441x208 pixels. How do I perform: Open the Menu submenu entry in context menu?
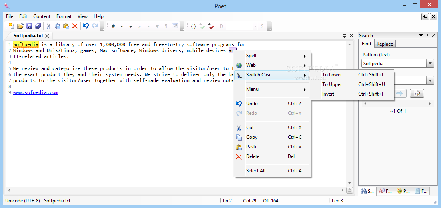point(272,89)
